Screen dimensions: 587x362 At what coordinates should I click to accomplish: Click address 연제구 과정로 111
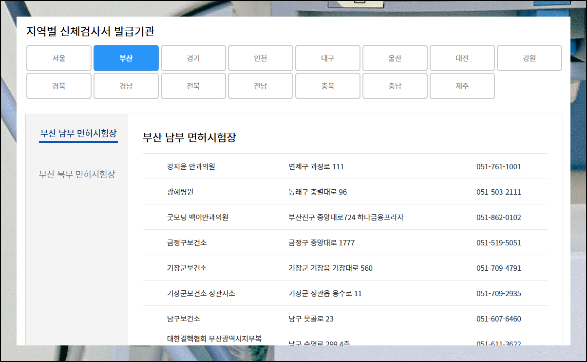[x=316, y=166]
